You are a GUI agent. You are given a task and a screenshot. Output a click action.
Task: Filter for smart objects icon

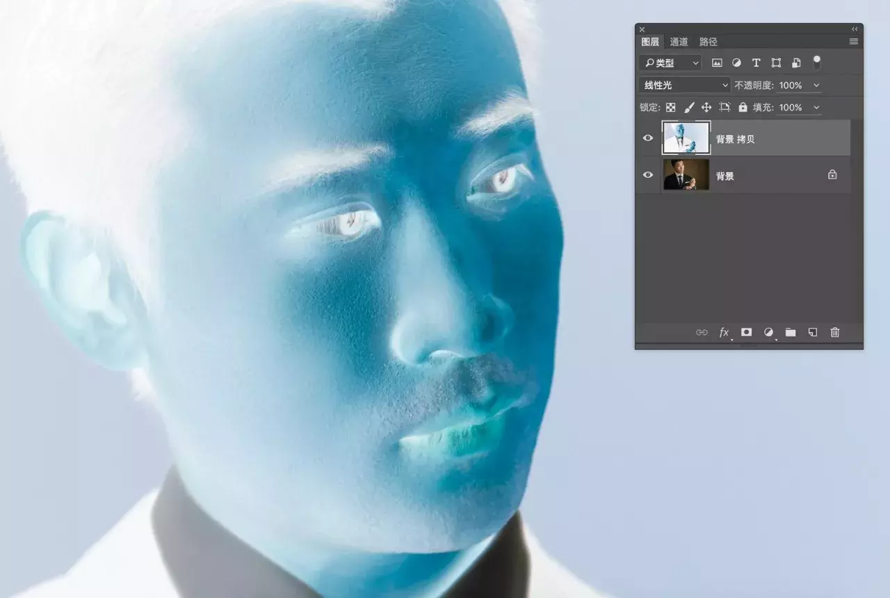pyautogui.click(x=796, y=63)
